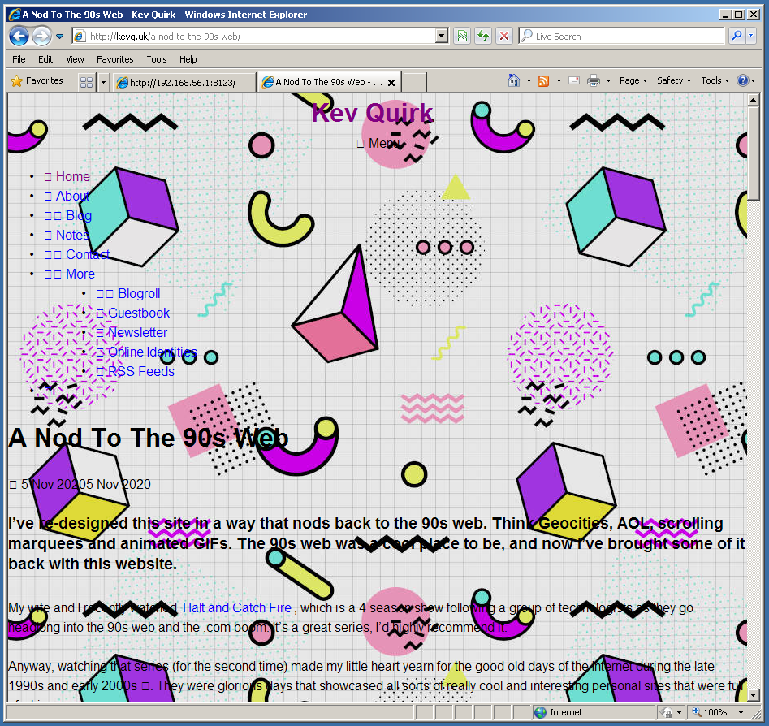This screenshot has height=726, width=769.
Task: Click the Read Mail envelope icon
Action: tap(574, 80)
